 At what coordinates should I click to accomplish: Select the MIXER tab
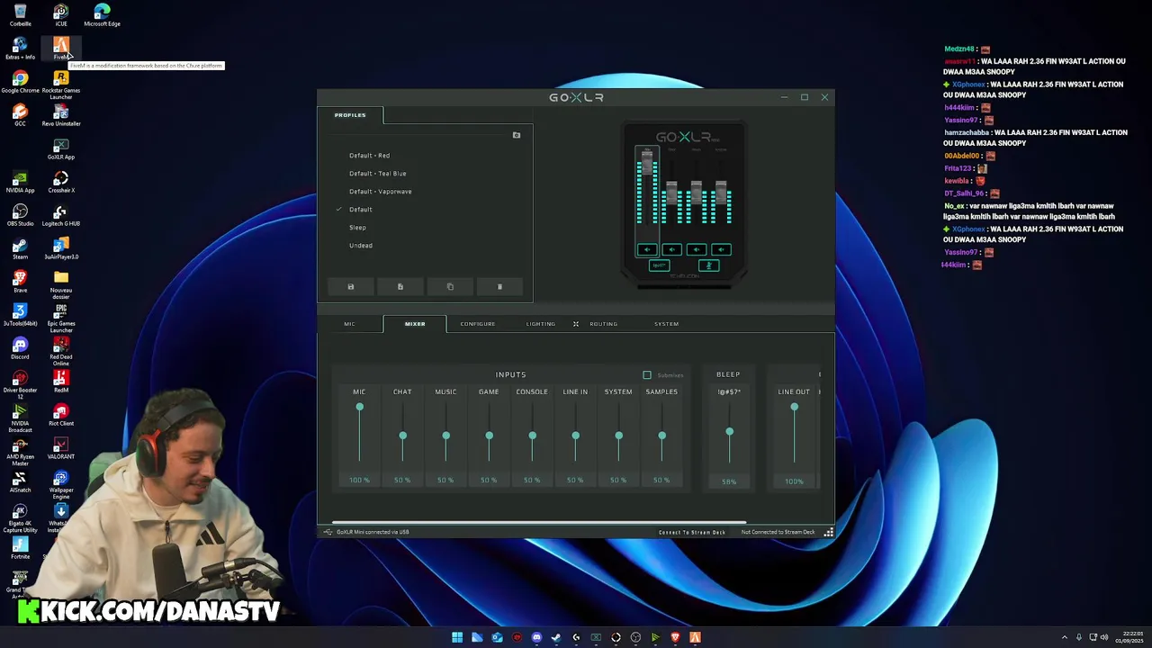point(415,324)
